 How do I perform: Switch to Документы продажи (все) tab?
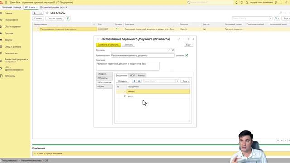pos(53,7)
